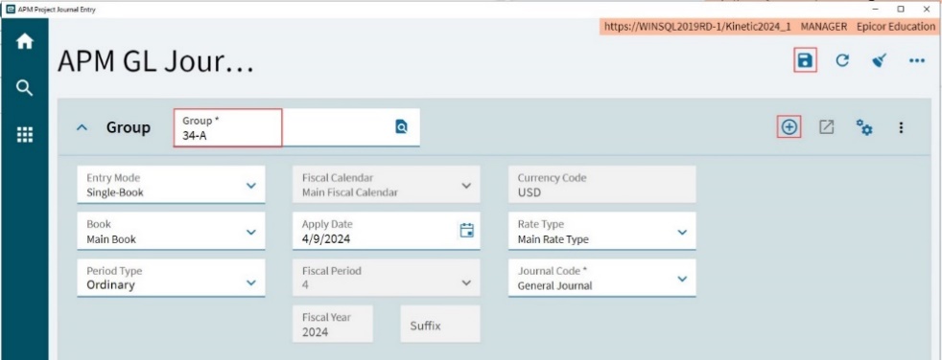The width and height of the screenshot is (942, 360).
Task: Refresh the APM GL Journal form
Action: 842,60
